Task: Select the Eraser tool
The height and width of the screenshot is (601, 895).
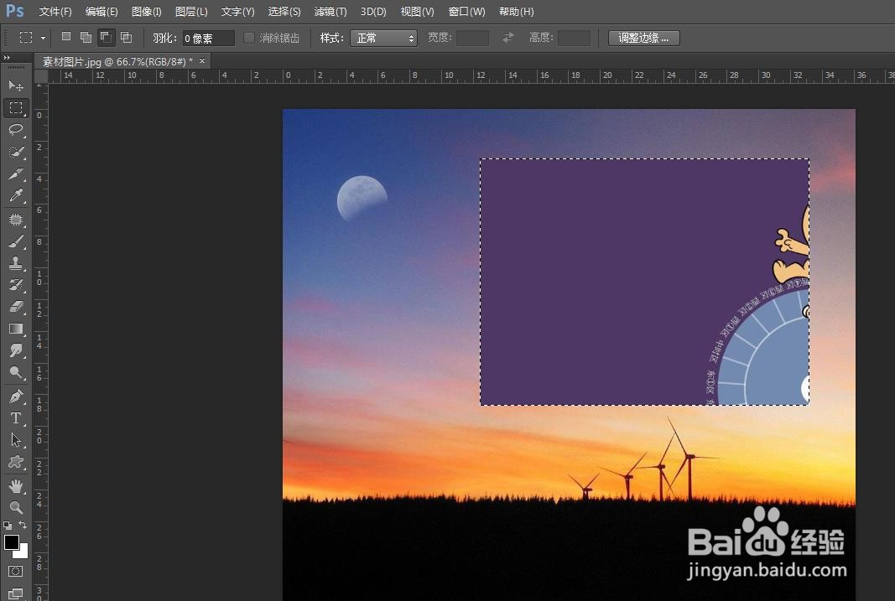Action: pos(16,307)
